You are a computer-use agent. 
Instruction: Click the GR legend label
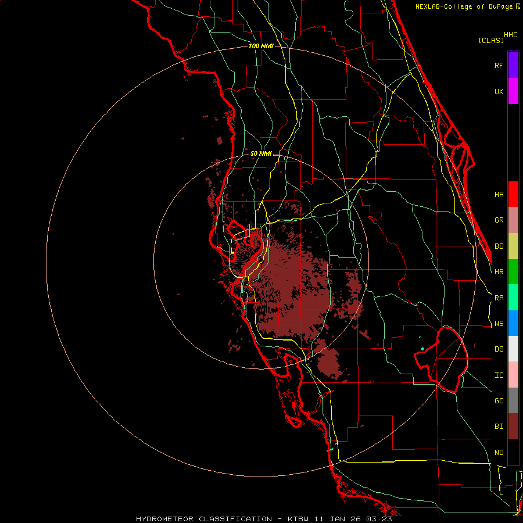pyautogui.click(x=499, y=220)
